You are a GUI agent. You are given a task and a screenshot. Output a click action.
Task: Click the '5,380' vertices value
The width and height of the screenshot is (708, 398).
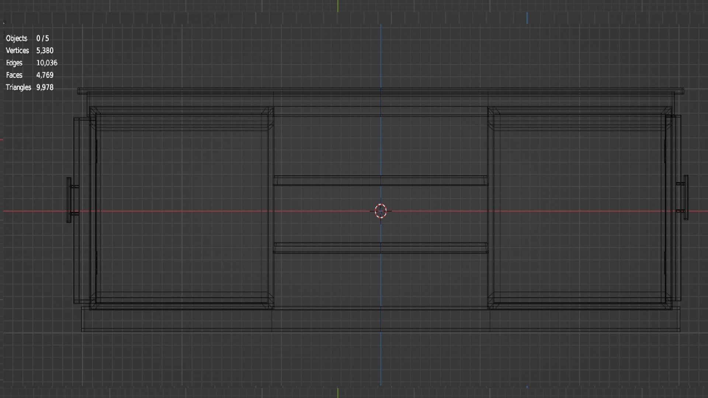[x=45, y=50]
